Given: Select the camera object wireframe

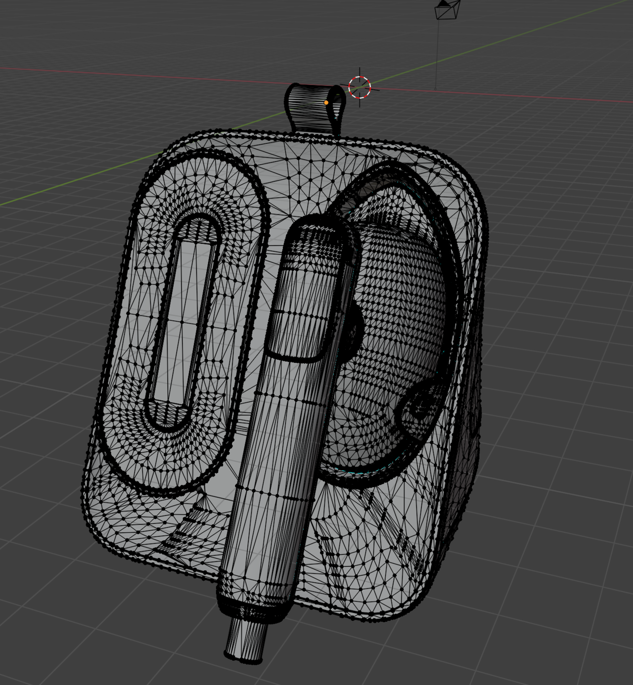Looking at the screenshot, I should pyautogui.click(x=448, y=9).
